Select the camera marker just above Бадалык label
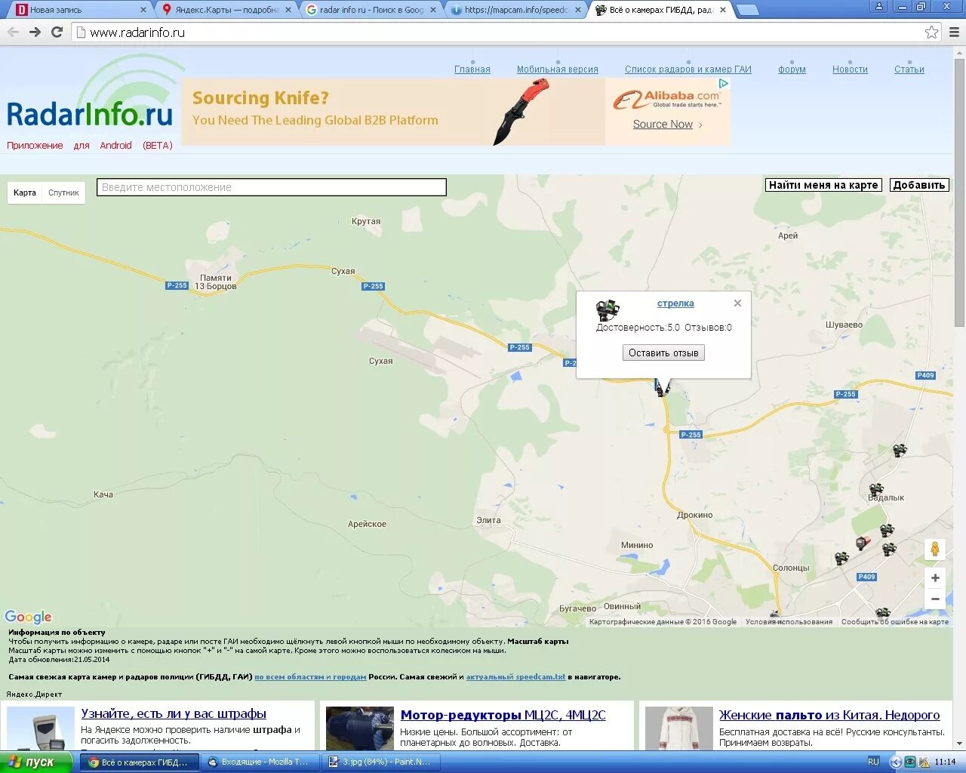 click(875, 490)
